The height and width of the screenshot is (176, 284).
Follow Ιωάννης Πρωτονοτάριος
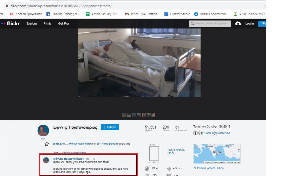(x=110, y=127)
